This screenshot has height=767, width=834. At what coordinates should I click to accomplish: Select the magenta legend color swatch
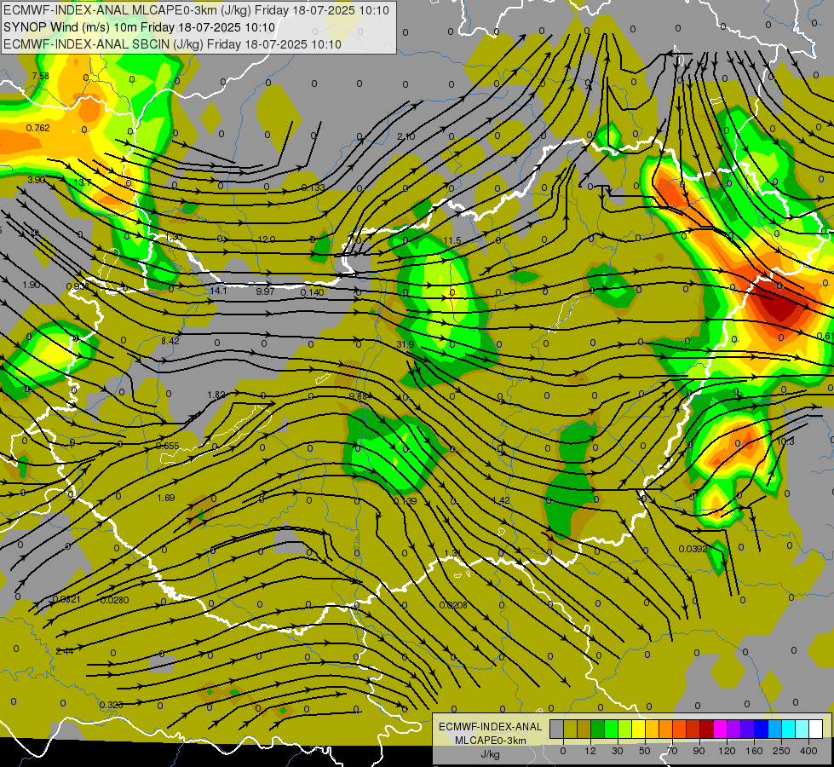[721, 730]
